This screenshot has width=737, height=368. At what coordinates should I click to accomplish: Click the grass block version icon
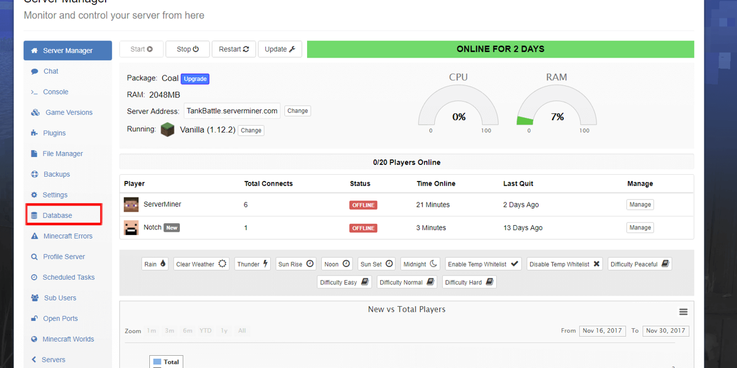pos(168,129)
